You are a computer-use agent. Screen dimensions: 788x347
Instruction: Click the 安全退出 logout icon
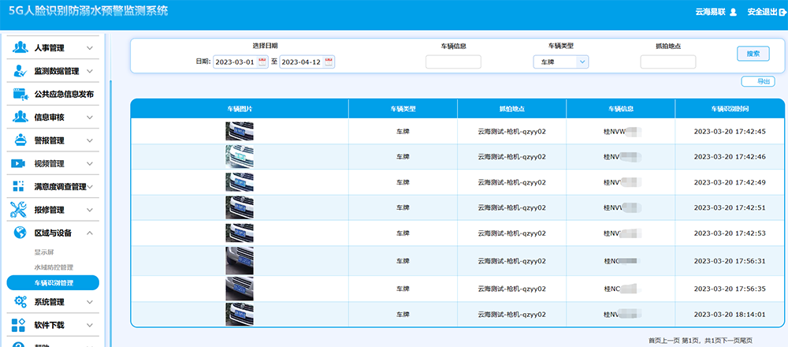[x=782, y=12]
